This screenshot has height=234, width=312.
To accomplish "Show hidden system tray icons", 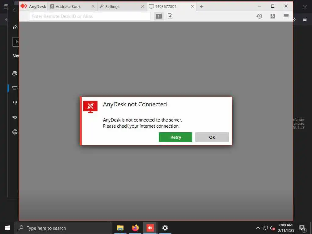I will (258, 228).
